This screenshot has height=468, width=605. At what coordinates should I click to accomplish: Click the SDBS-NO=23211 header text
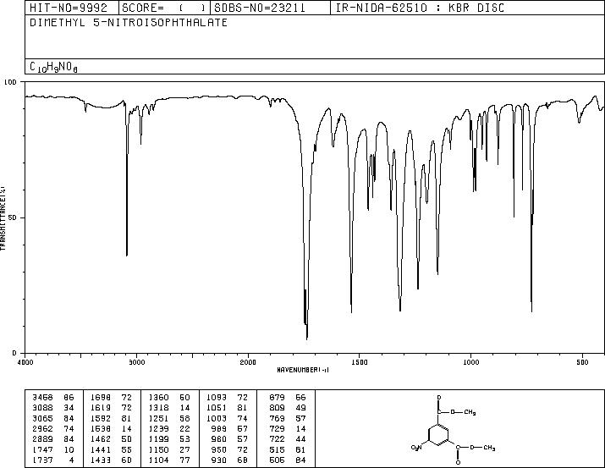260,8
